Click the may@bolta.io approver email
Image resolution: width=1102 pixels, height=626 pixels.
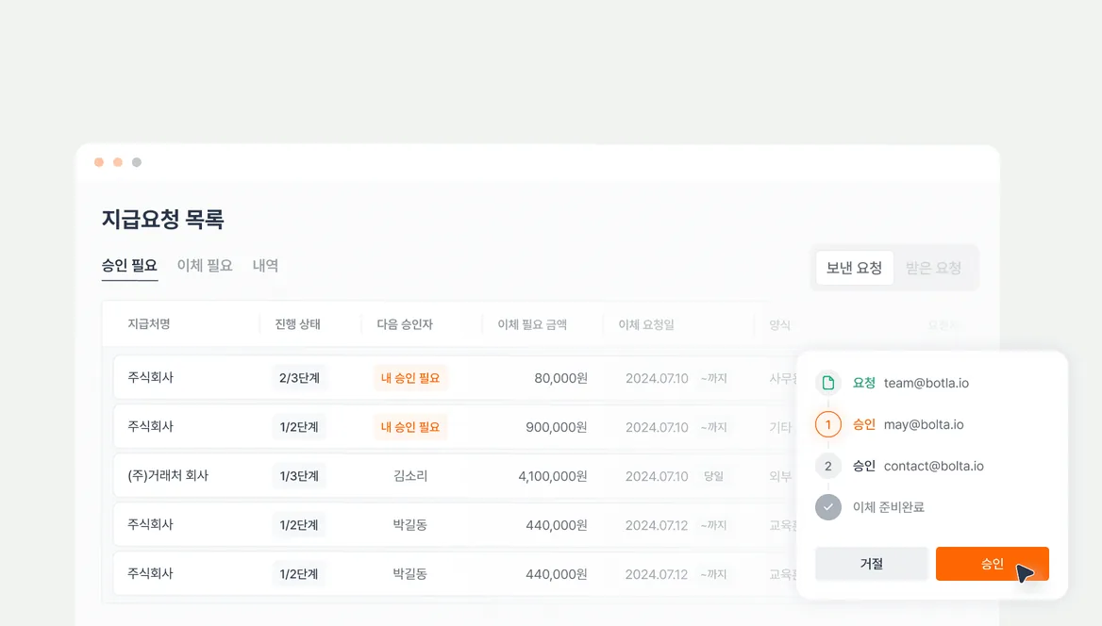point(924,424)
